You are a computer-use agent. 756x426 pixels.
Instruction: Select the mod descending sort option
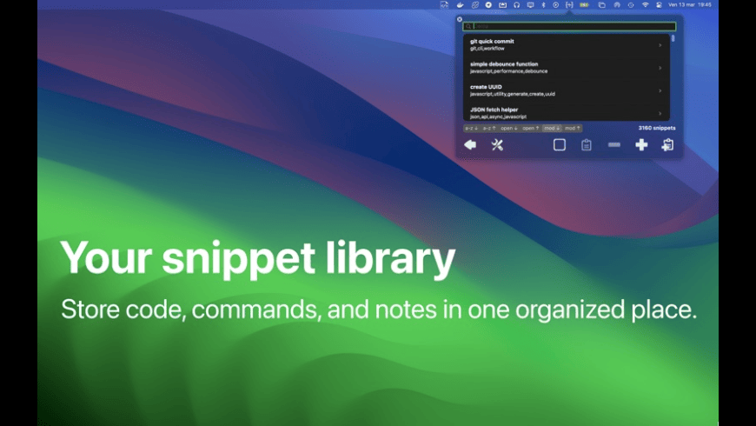[x=552, y=129]
